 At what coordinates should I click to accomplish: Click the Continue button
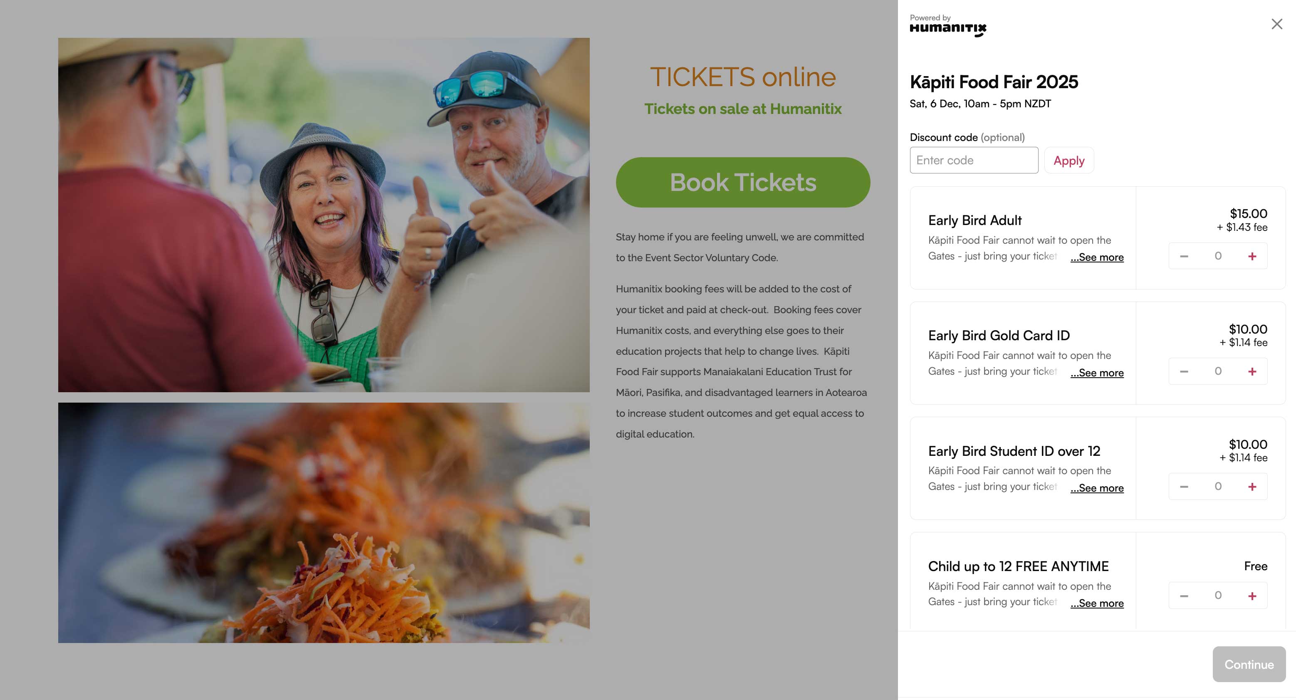click(1249, 664)
